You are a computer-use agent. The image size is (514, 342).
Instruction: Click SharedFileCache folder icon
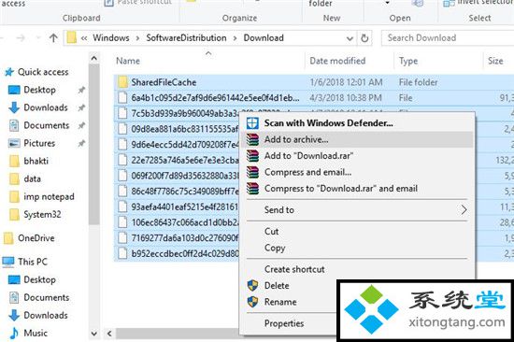[122, 82]
